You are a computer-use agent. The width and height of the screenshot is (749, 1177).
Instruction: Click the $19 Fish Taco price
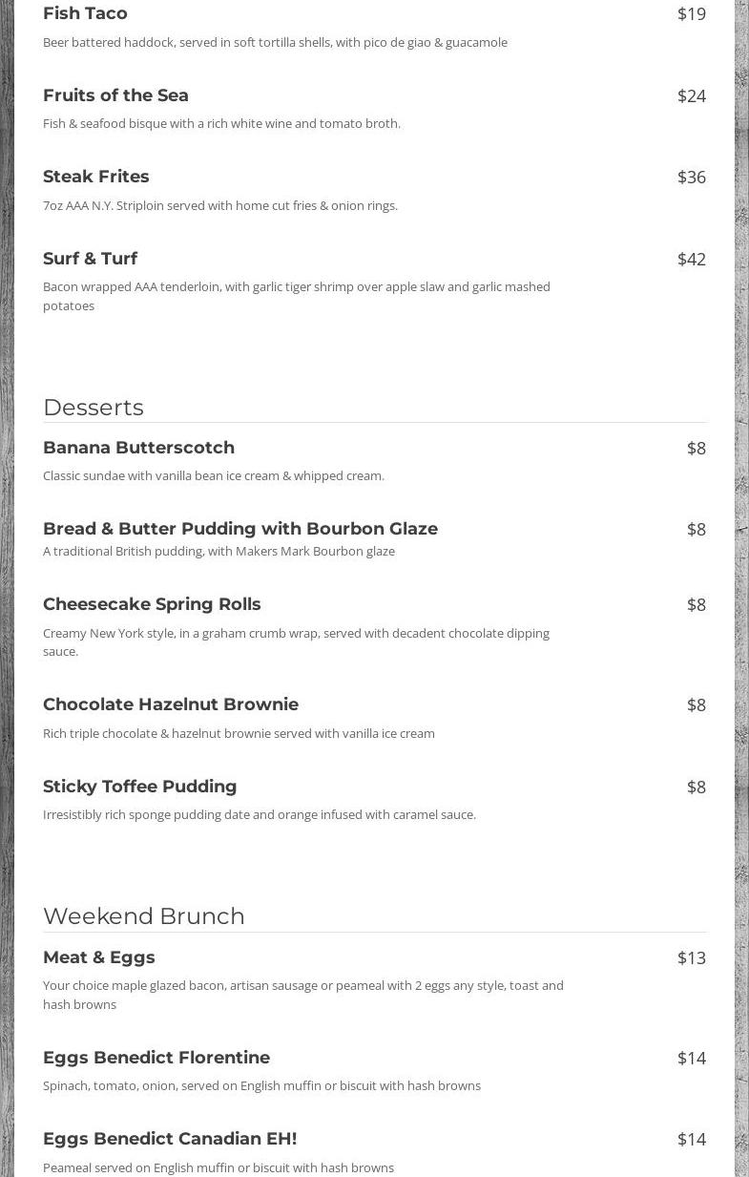tap(691, 13)
